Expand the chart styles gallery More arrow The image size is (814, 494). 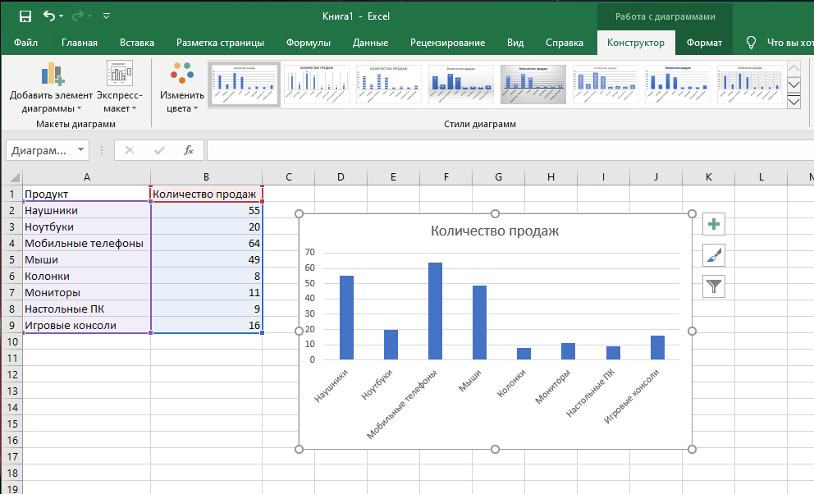pos(793,102)
